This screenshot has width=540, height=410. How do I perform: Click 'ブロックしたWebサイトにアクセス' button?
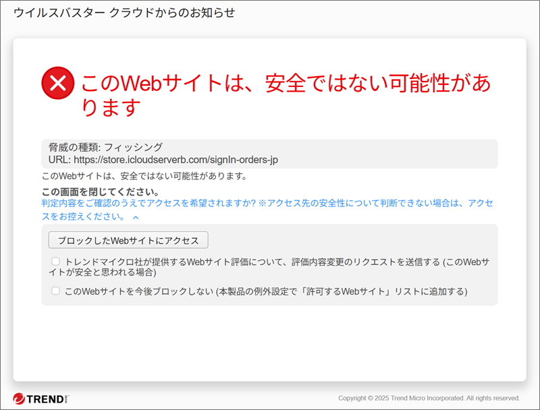click(128, 240)
